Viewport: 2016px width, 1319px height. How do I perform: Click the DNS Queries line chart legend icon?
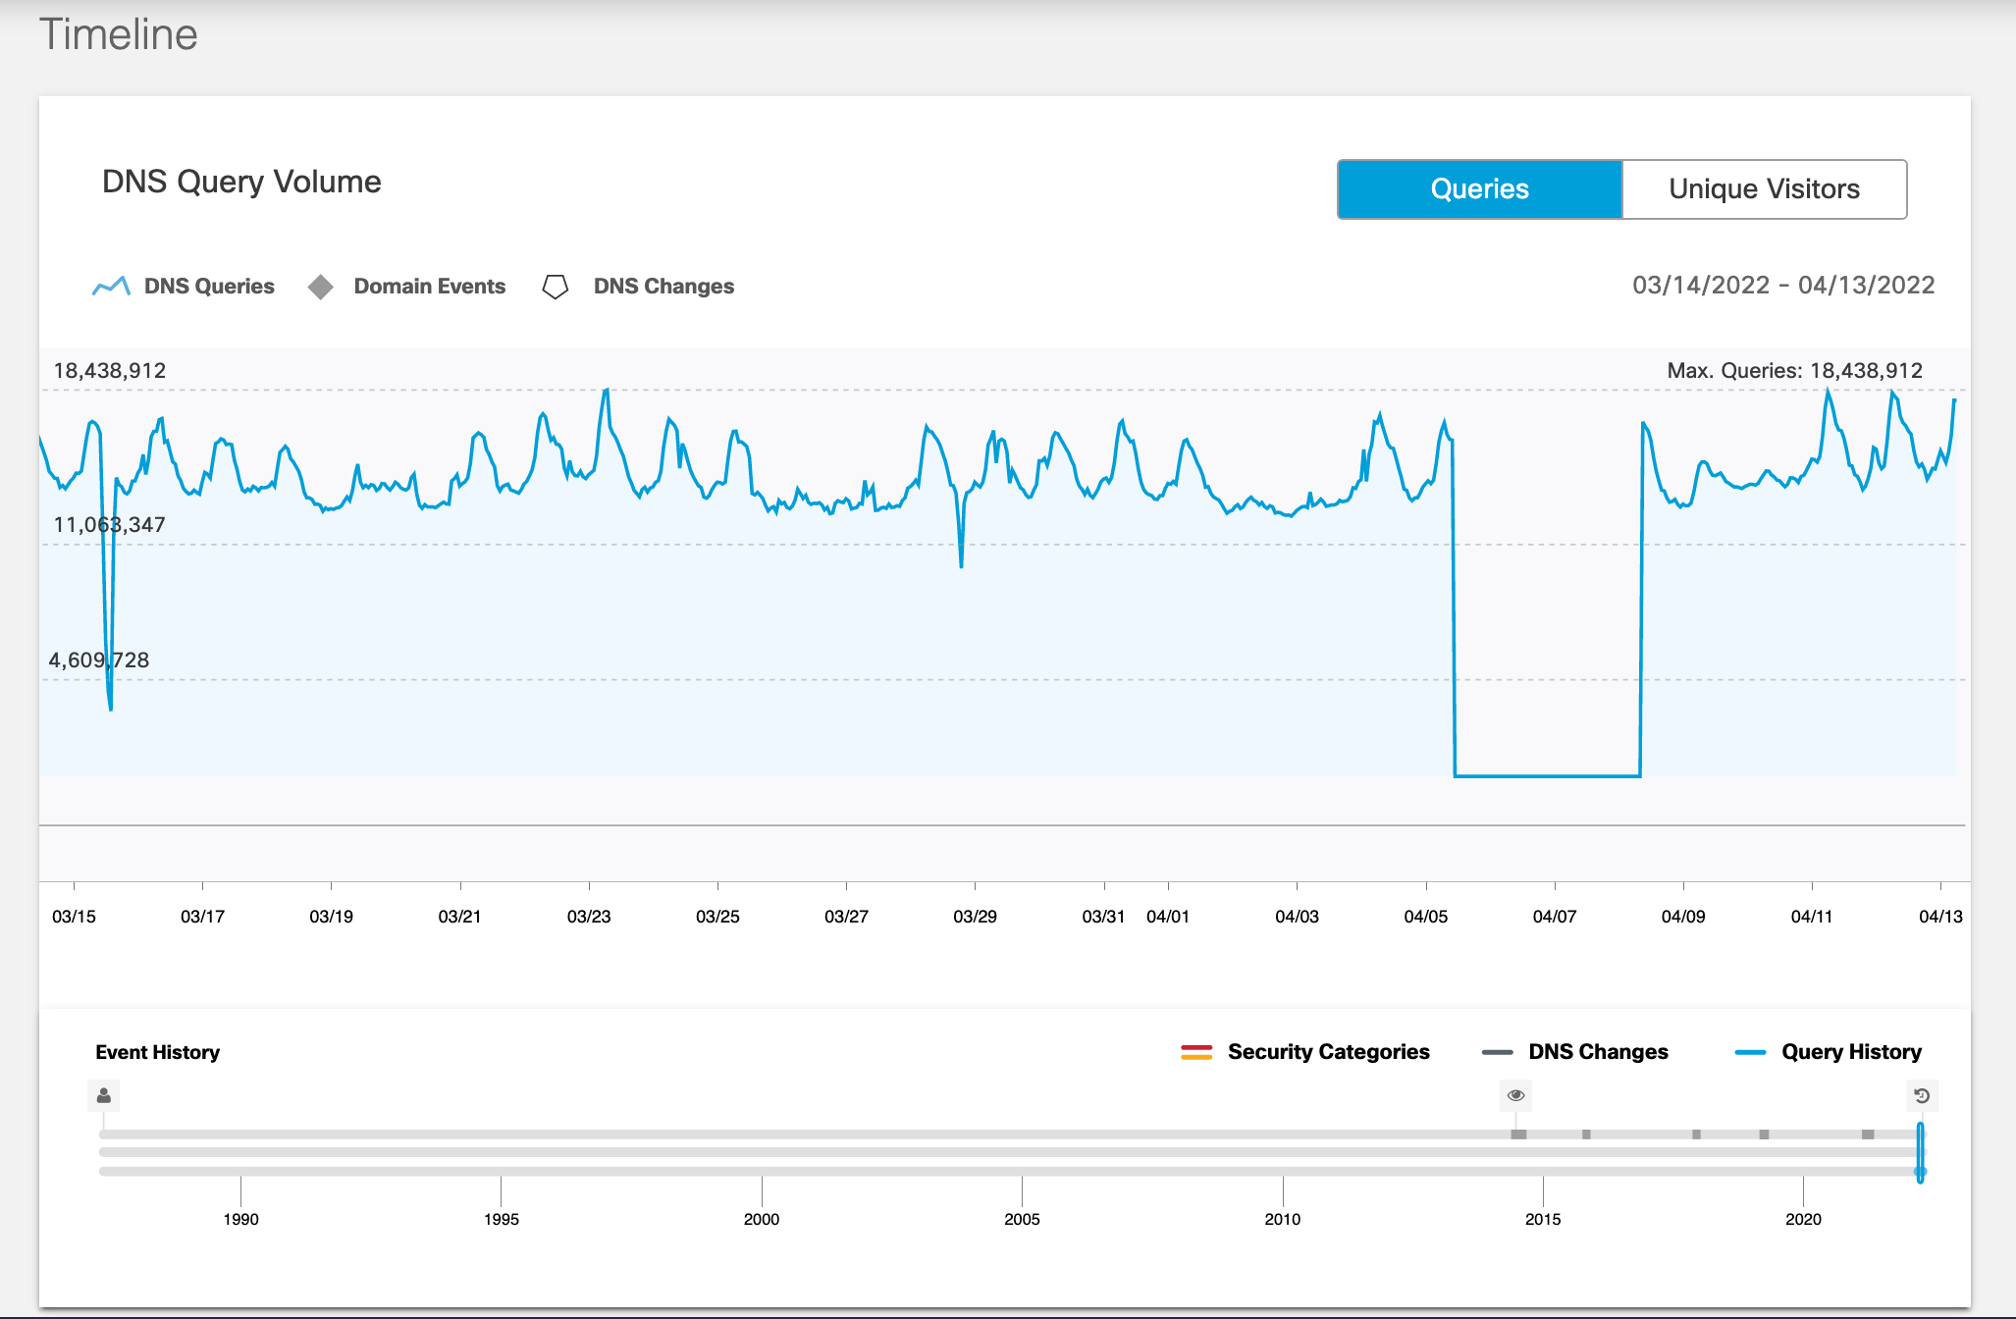coord(111,286)
